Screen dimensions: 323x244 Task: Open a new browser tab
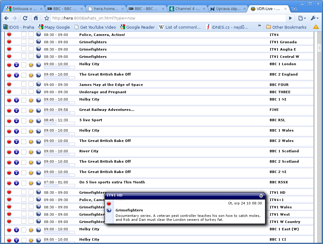pos(294,9)
